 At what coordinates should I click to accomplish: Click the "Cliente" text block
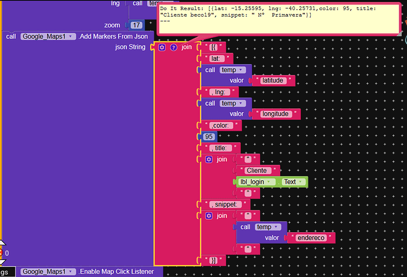point(258,171)
